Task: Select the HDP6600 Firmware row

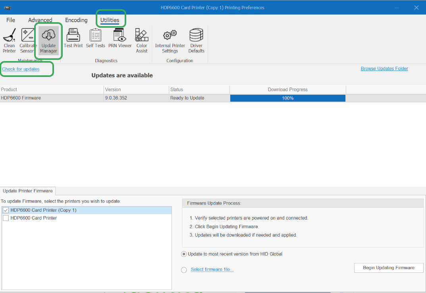Action: 213,98
